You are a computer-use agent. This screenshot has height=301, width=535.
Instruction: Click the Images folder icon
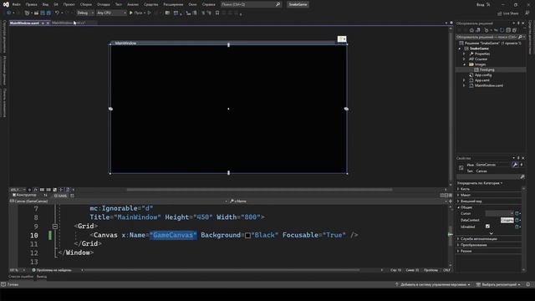(x=471, y=64)
